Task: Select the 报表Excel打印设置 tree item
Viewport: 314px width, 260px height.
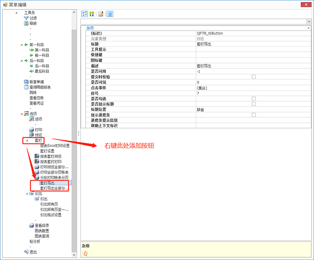Action: click(x=55, y=146)
